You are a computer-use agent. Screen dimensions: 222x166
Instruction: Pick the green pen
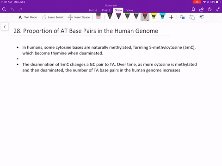(x=127, y=16)
